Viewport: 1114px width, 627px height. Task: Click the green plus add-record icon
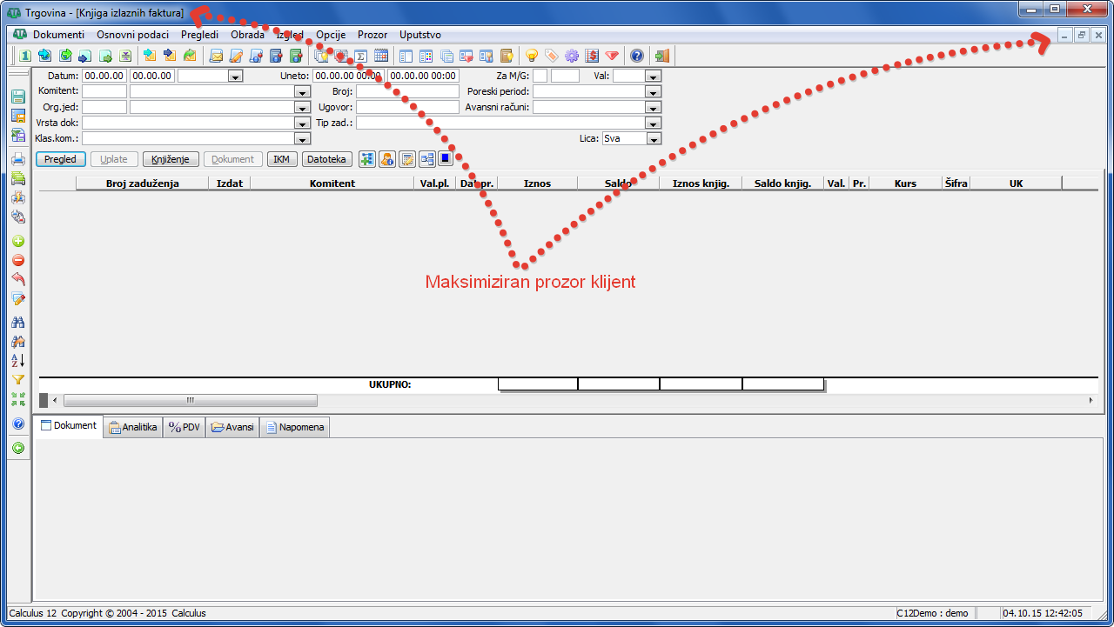click(17, 241)
